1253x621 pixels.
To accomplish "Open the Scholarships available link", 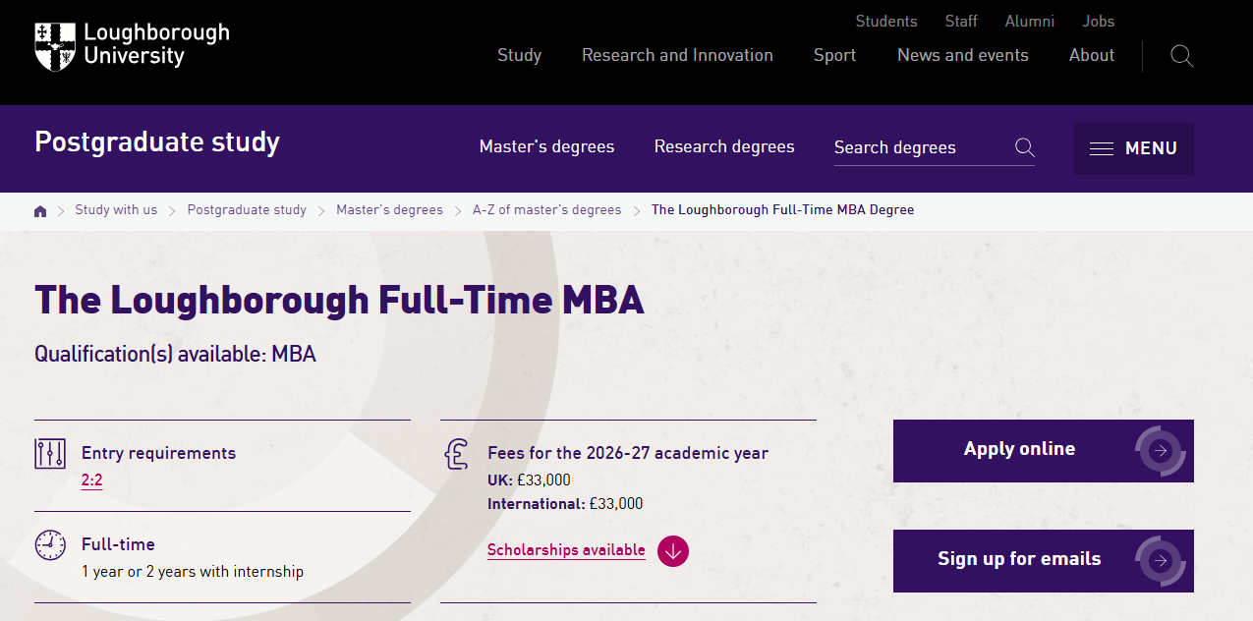I will pyautogui.click(x=566, y=550).
